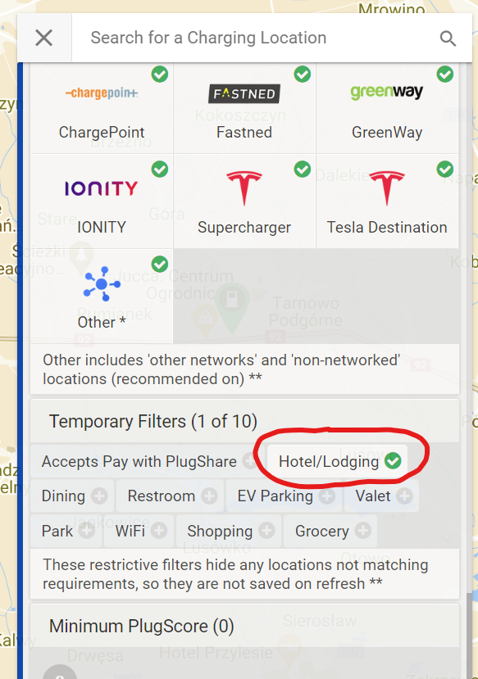Close the filter panel with X
This screenshot has height=679, width=478.
(x=44, y=38)
